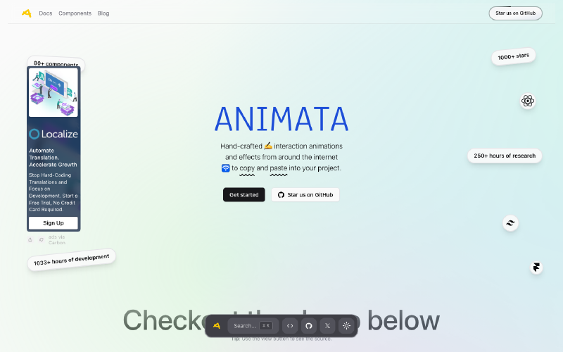Click the 1000+ stars badge
563x352 pixels.
(513, 56)
